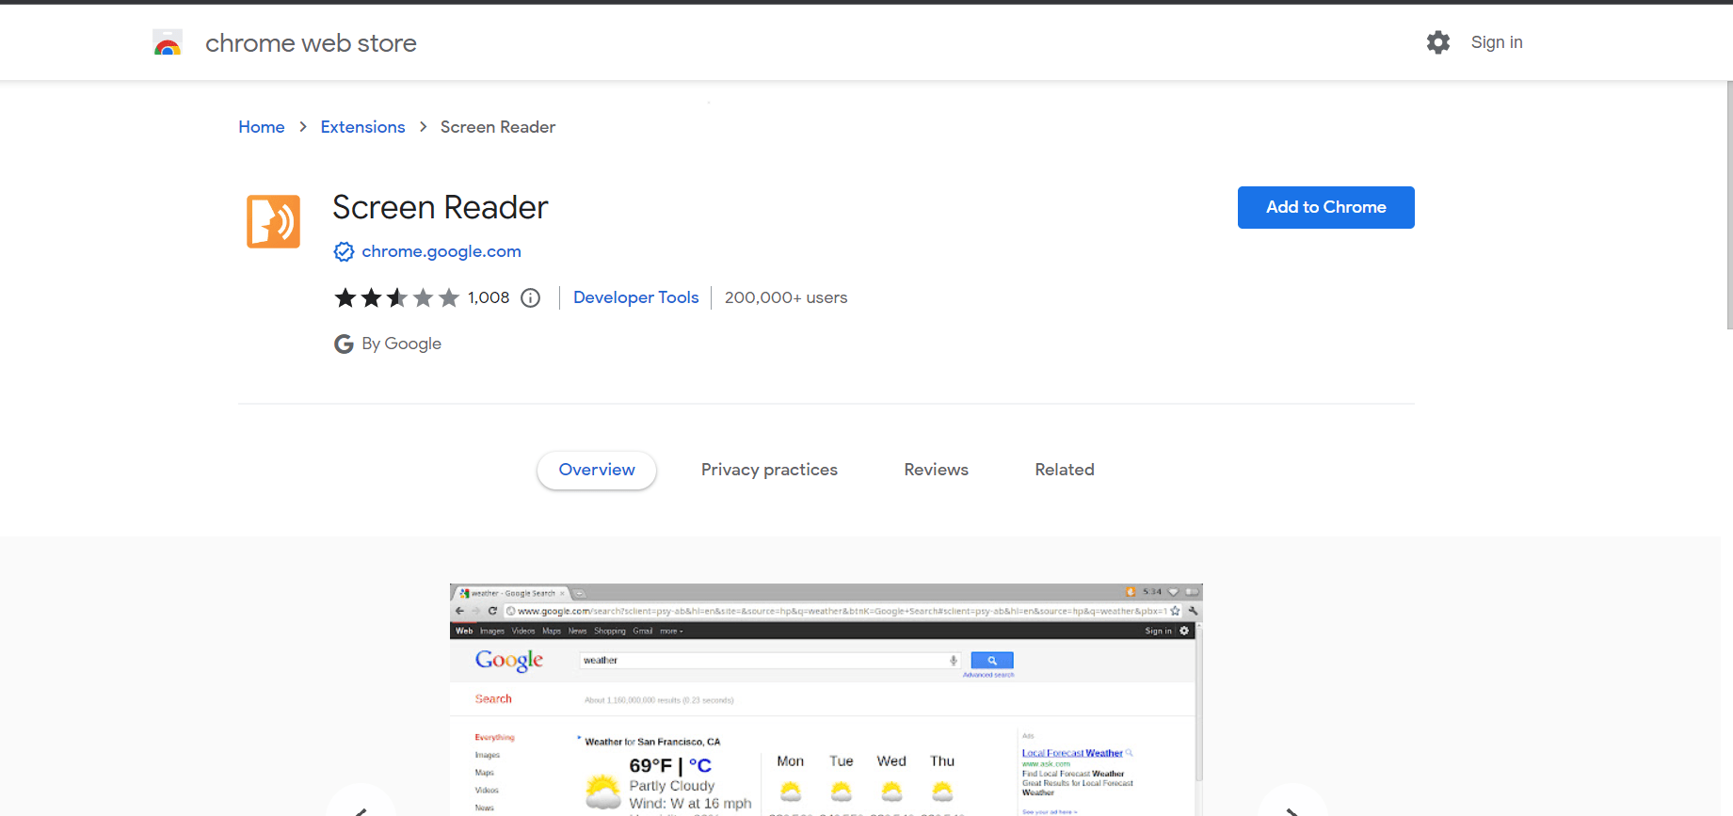Click the page vertical scrollbar
The width and height of the screenshot is (1733, 816).
click(x=1729, y=205)
